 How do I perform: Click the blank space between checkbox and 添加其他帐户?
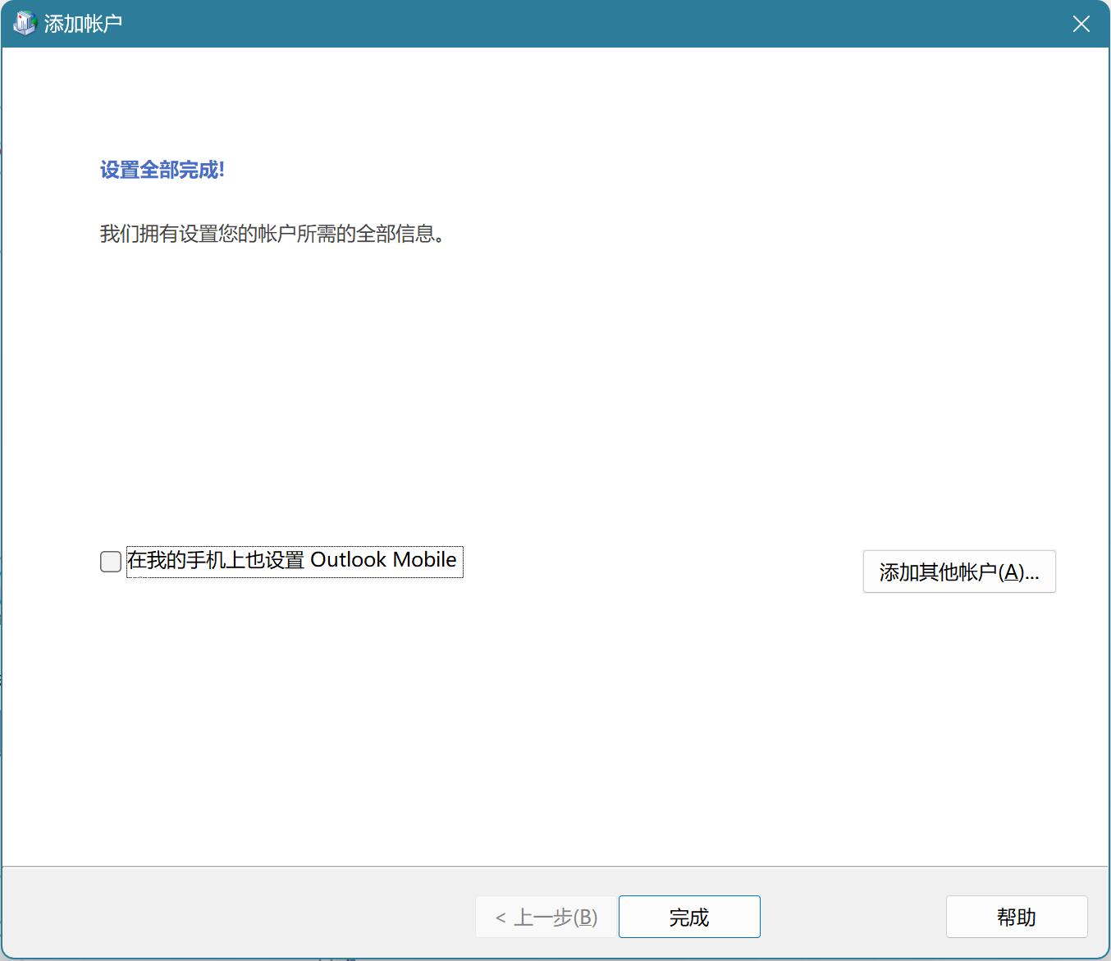[x=656, y=566]
